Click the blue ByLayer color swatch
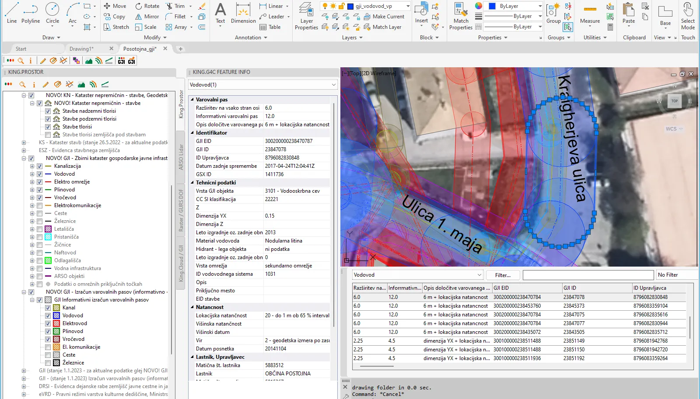The image size is (700, 399). coord(492,6)
